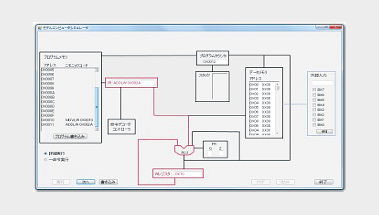
Task: Click the program memory vertical scrollbar thumb
Action: coord(97,107)
